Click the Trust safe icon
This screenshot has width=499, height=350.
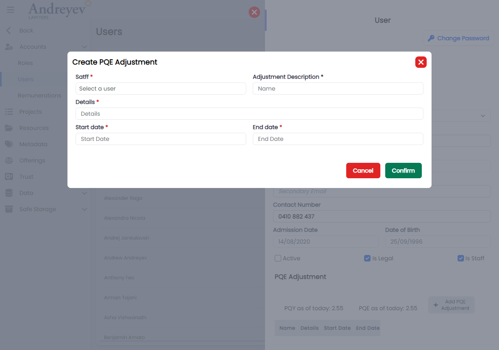tap(9, 177)
